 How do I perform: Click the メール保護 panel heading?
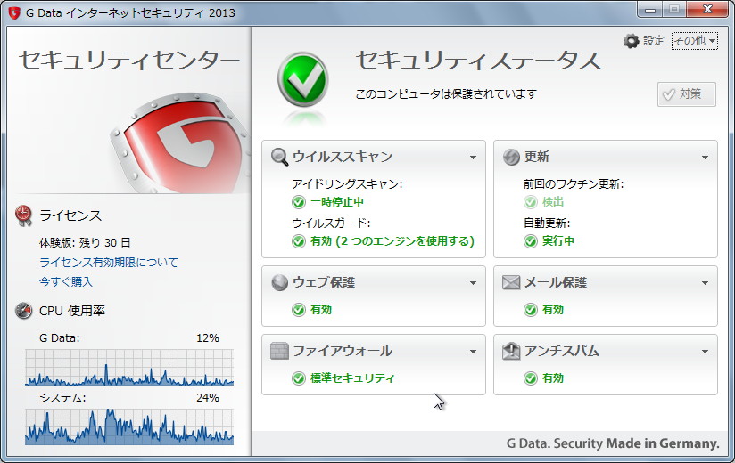pyautogui.click(x=556, y=282)
